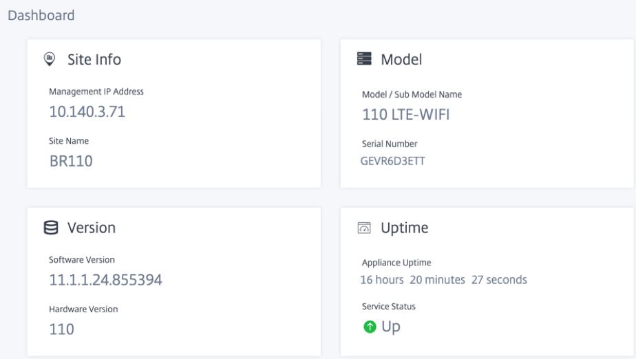Click the hardware version value 110
Screen dimensions: 636x359
(62, 329)
